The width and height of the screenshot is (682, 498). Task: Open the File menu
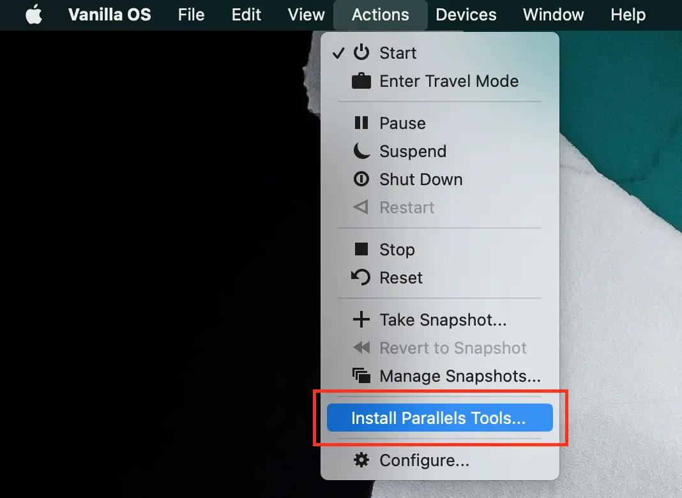click(x=191, y=15)
